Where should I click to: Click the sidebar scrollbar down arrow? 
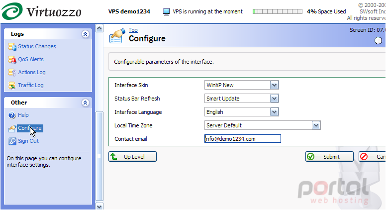pos(99,207)
